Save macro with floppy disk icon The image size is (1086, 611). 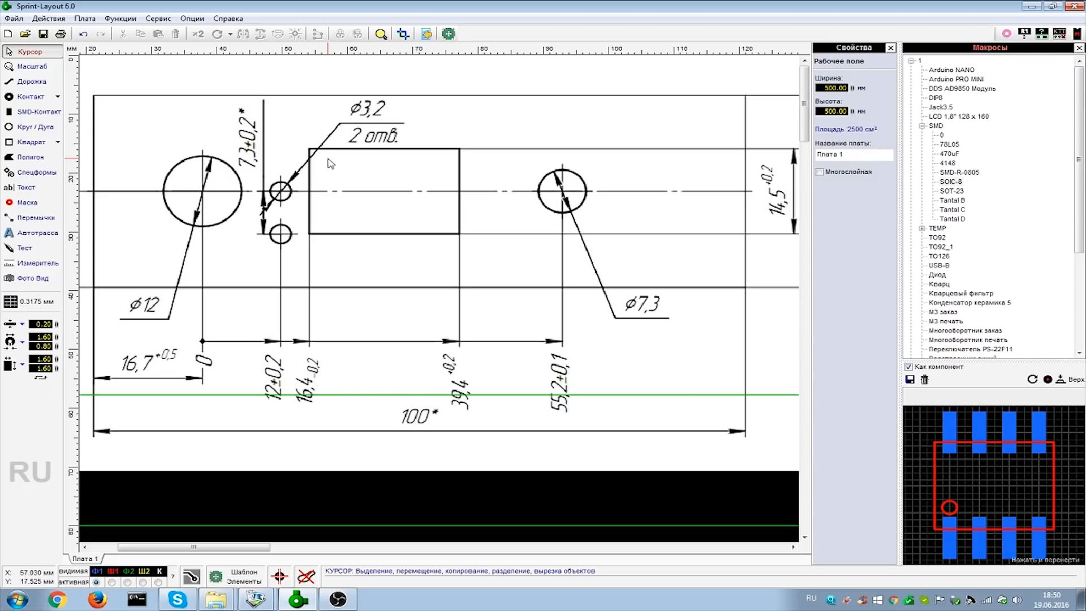click(x=910, y=380)
